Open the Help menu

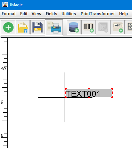point(123,14)
